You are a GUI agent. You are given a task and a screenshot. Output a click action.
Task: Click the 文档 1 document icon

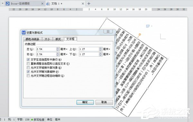(x=48, y=4)
